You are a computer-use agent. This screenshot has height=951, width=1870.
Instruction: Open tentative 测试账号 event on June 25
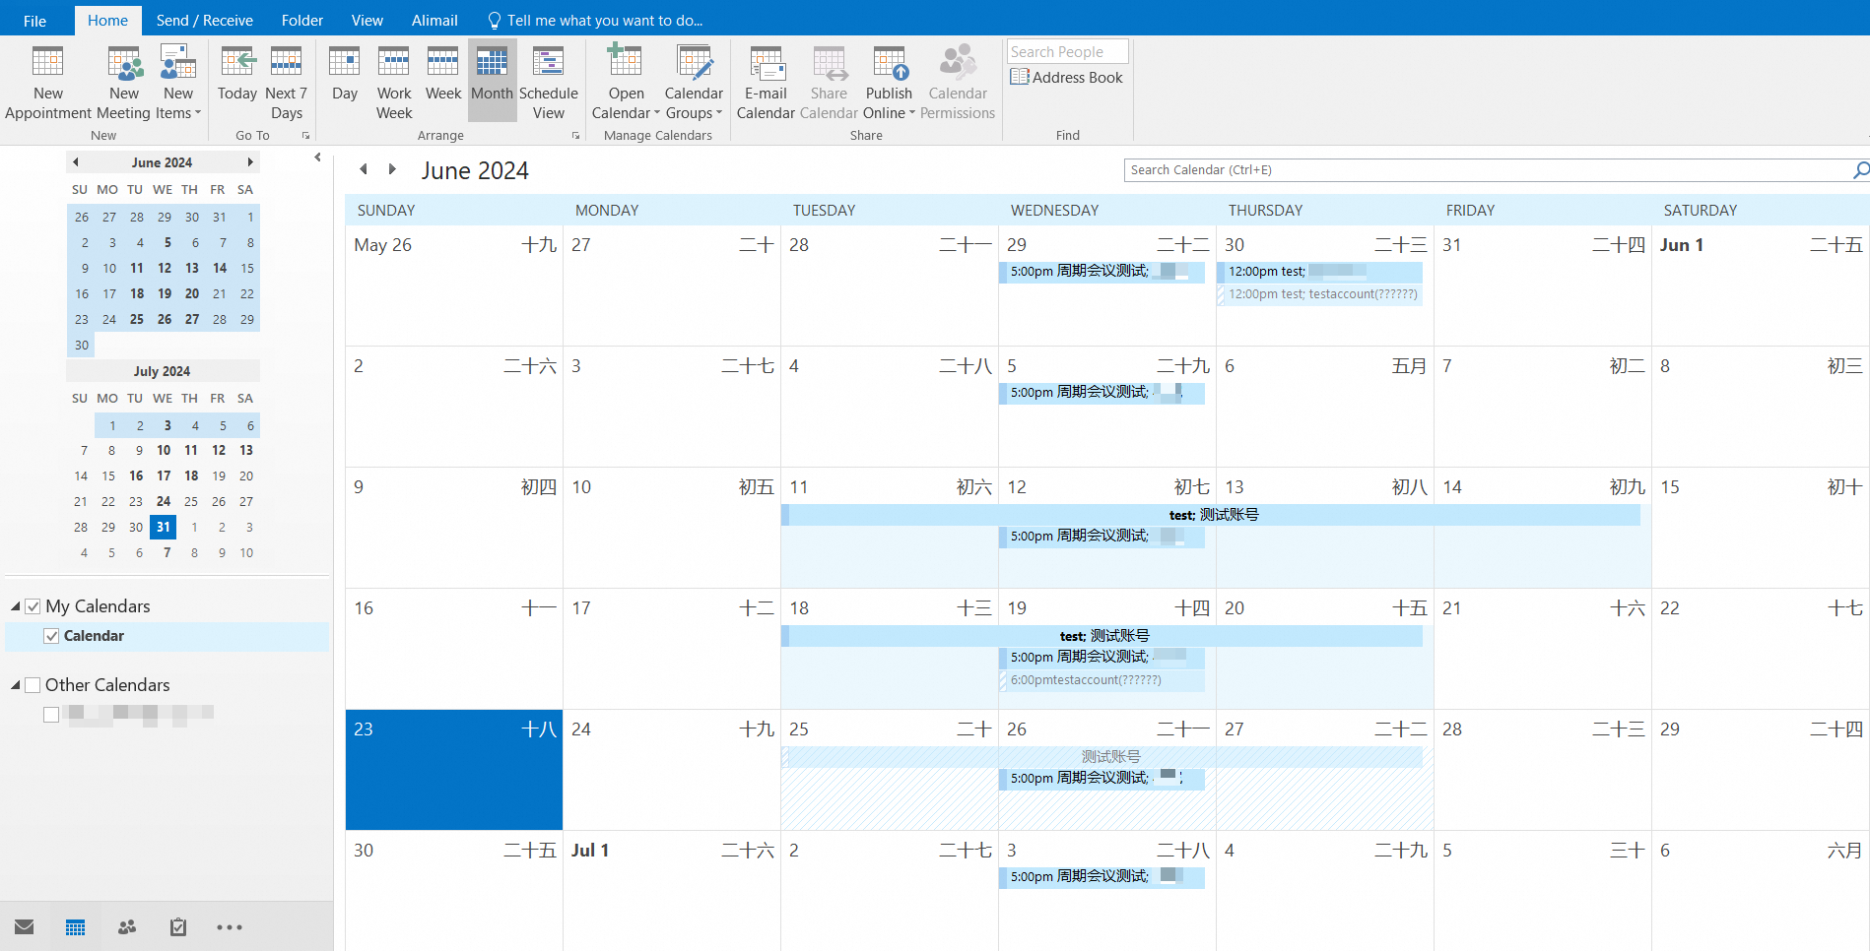1102,757
